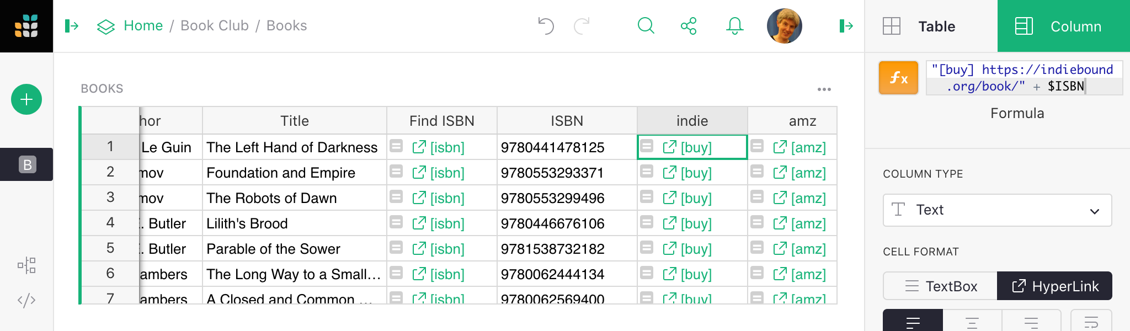The height and width of the screenshot is (331, 1130).
Task: Select the HyperLink cell format
Action: tap(1054, 286)
